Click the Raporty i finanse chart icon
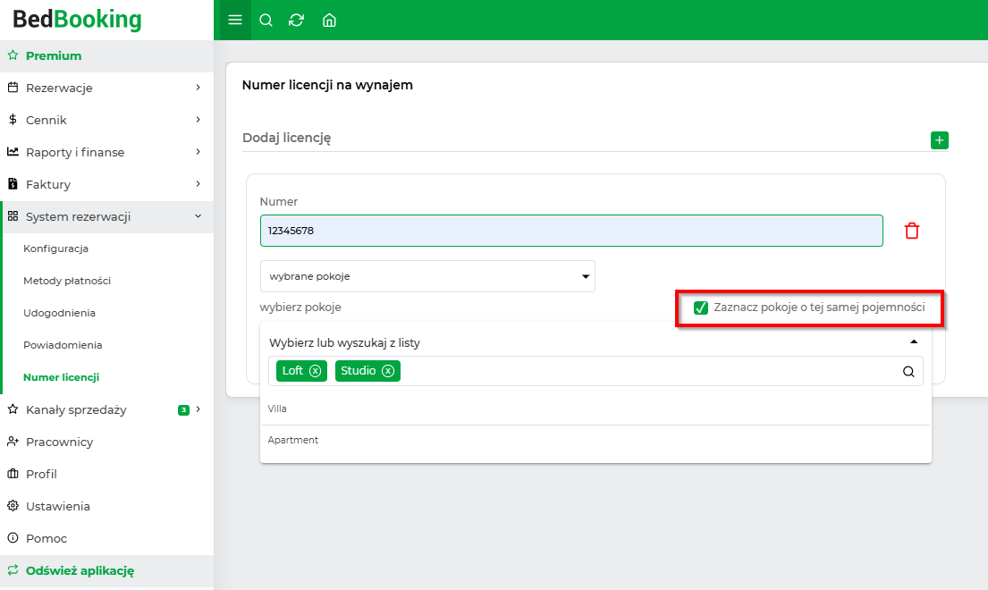 (13, 152)
